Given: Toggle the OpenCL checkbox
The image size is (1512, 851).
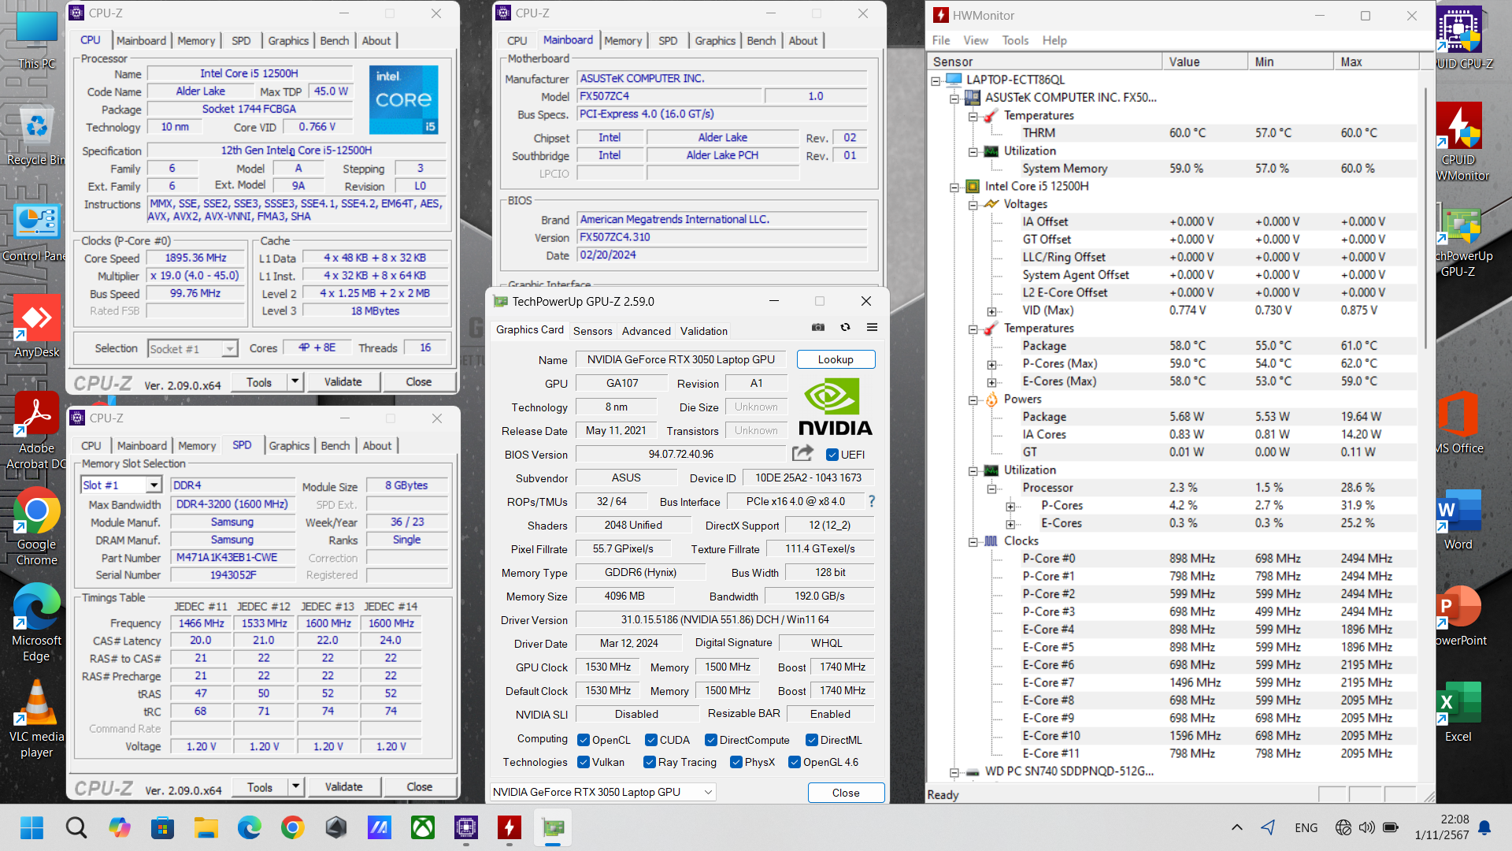Looking at the screenshot, I should point(584,740).
